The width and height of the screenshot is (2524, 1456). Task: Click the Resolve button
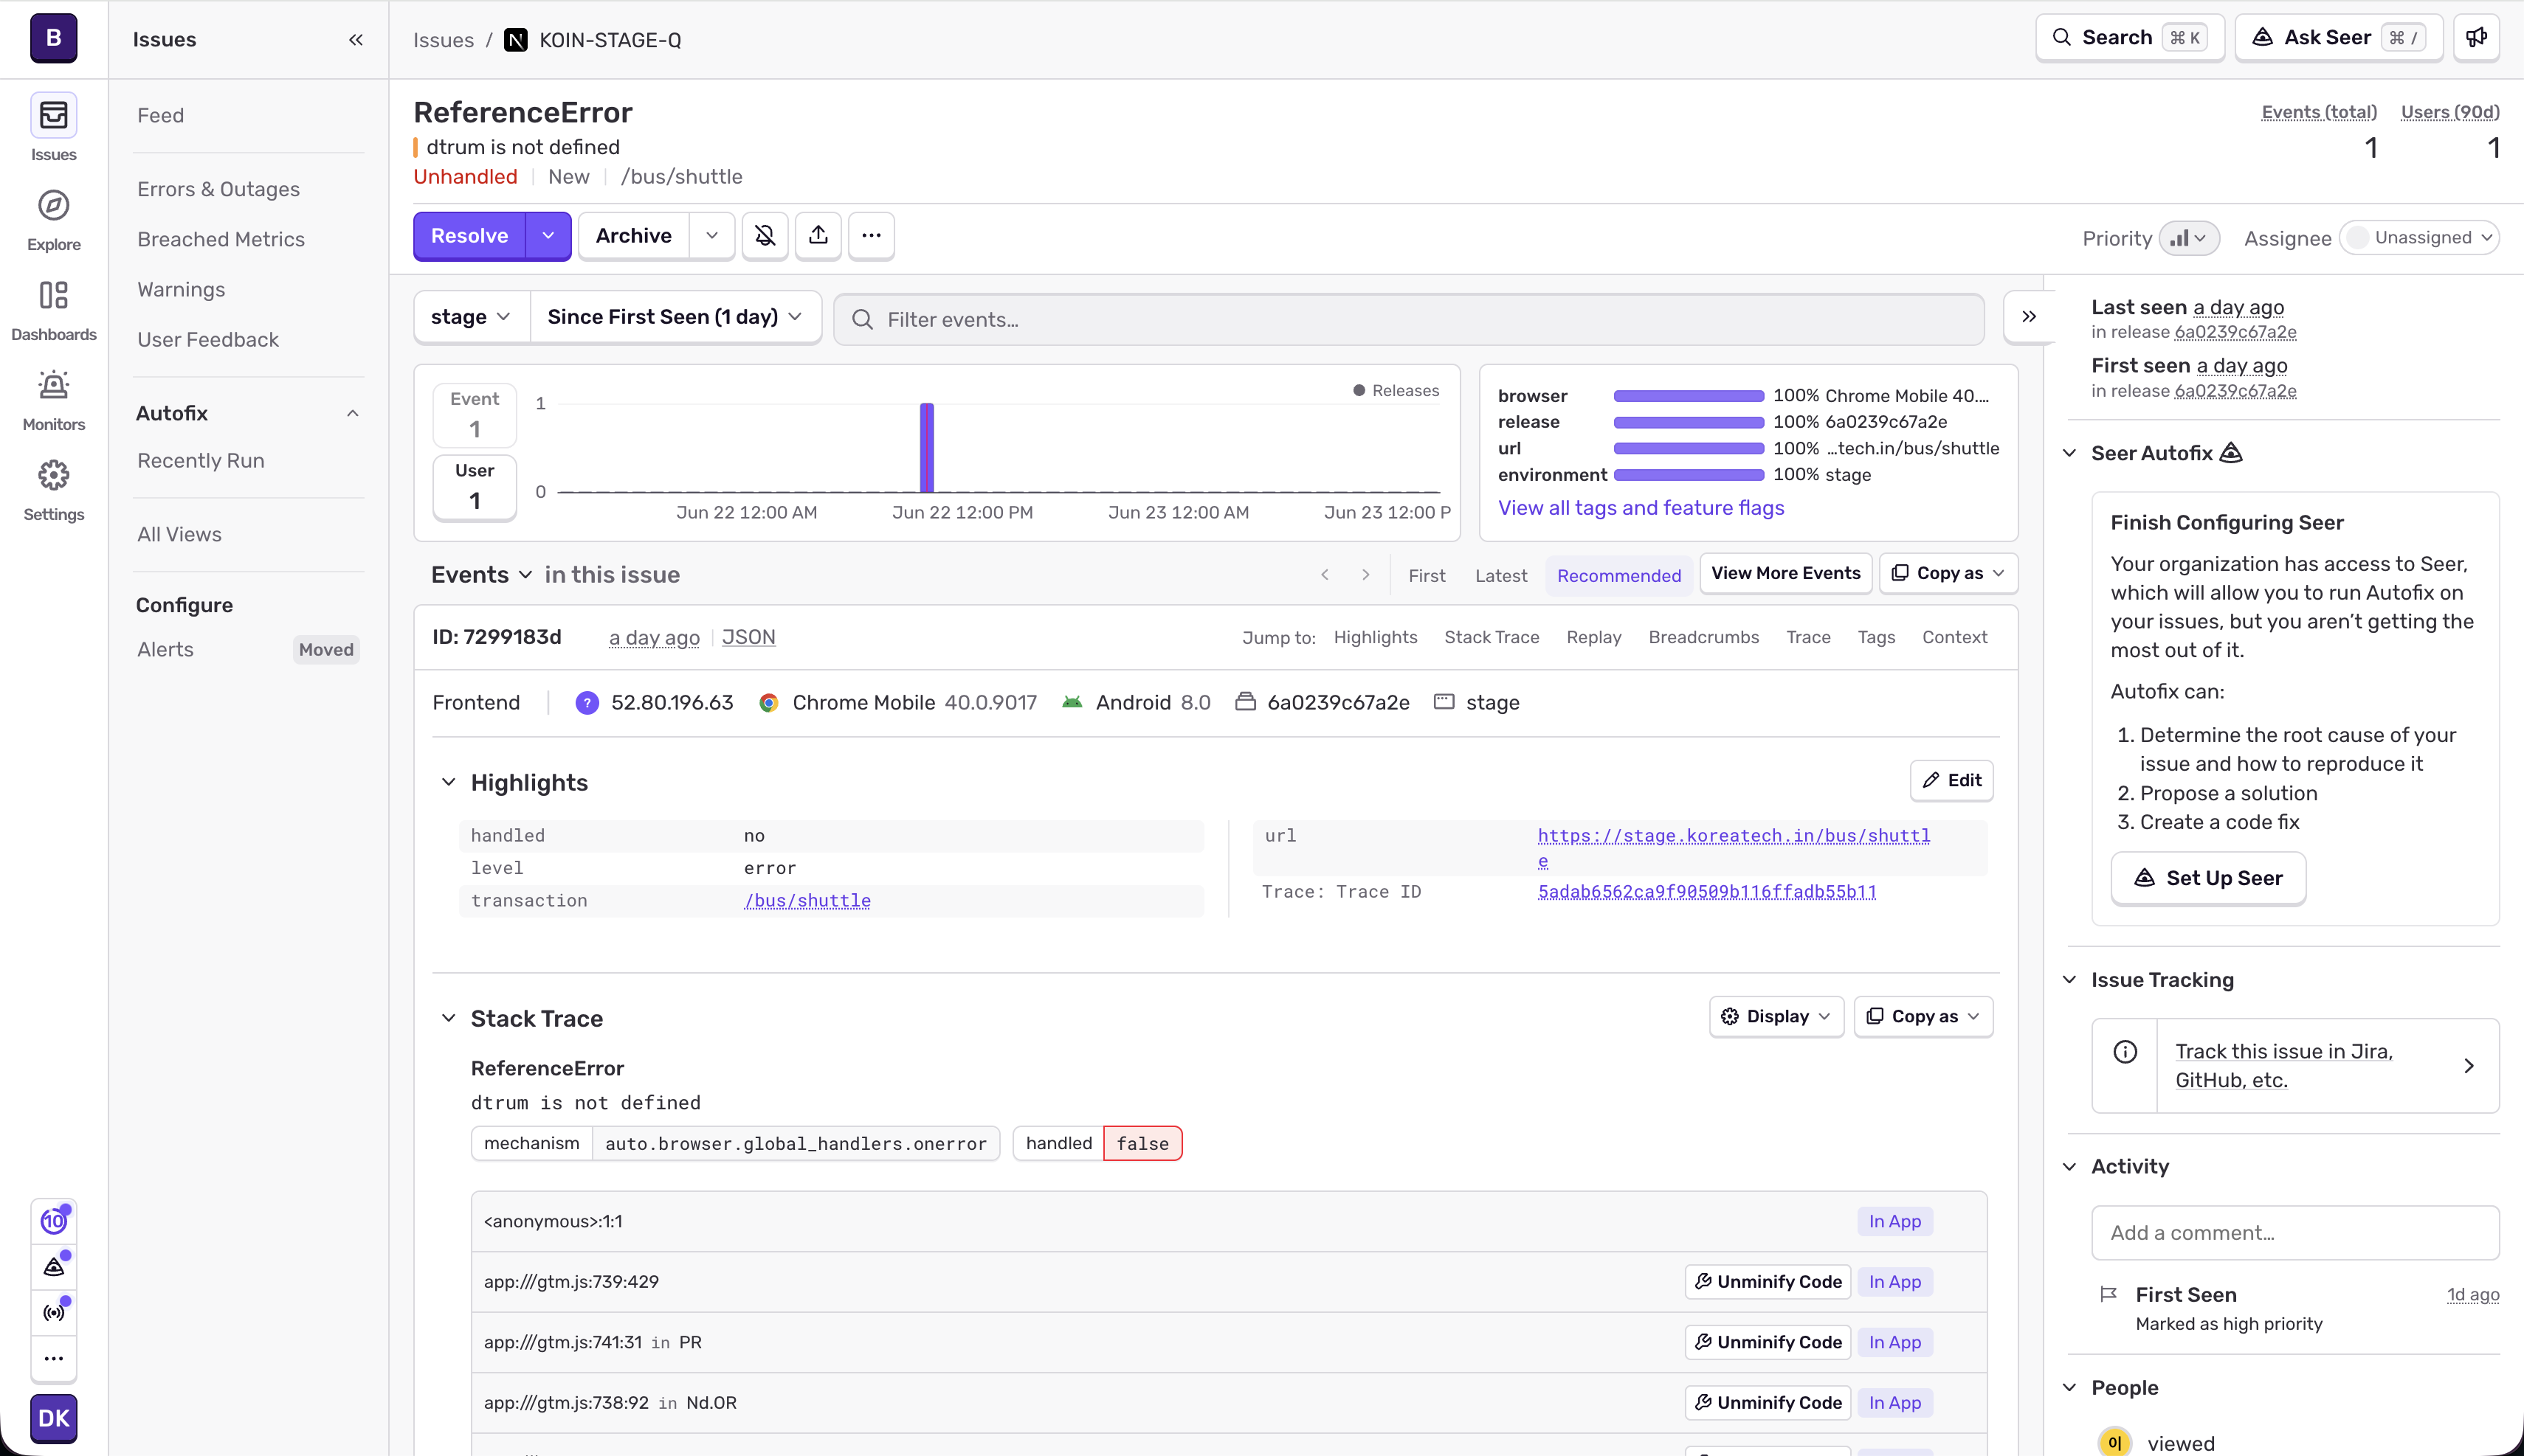[x=469, y=236]
